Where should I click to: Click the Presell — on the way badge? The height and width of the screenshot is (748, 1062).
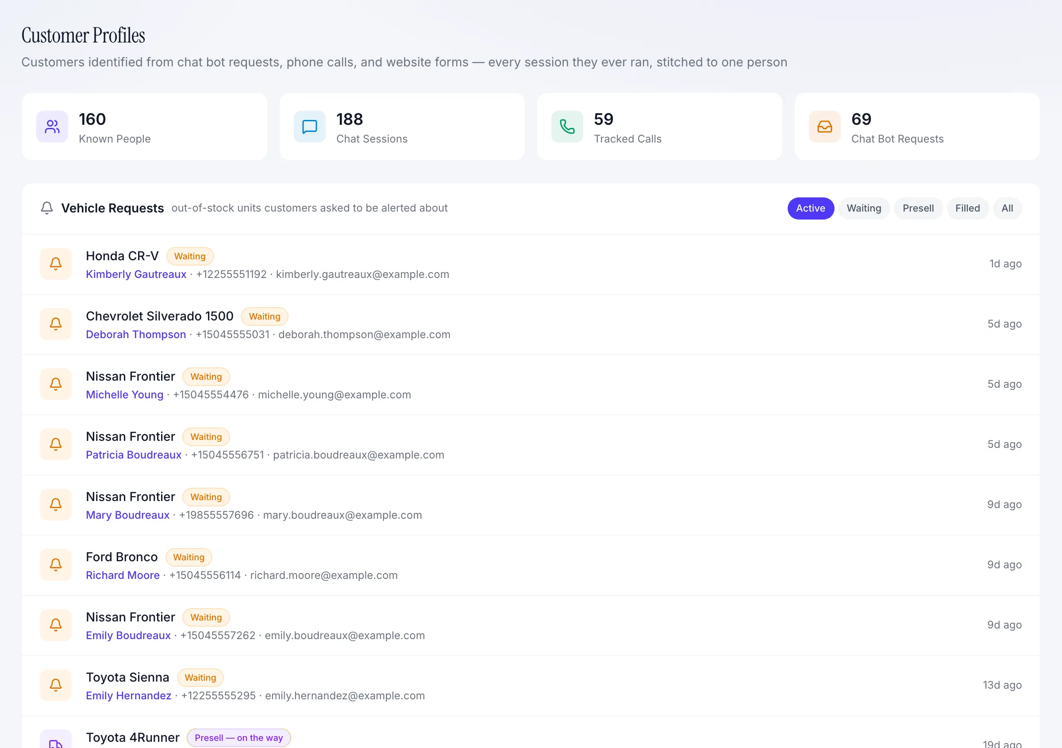pyautogui.click(x=239, y=738)
